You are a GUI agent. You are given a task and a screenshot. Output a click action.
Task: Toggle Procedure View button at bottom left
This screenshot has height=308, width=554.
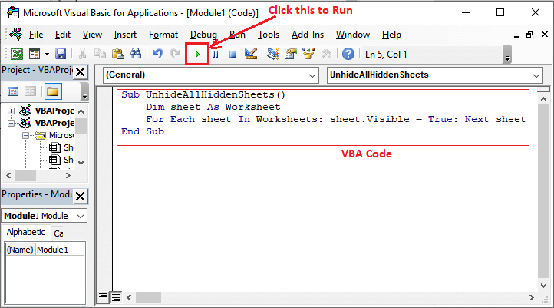pyautogui.click(x=103, y=296)
